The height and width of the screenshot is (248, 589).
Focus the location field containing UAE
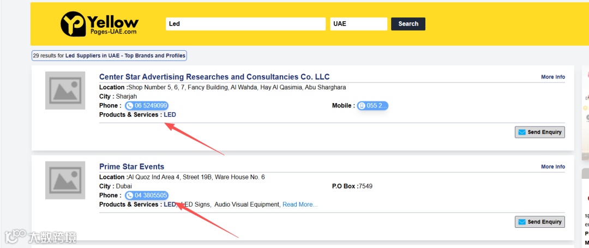(x=358, y=24)
